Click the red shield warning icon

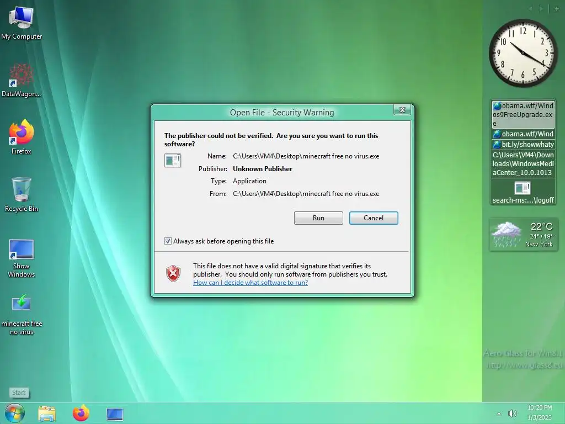(173, 274)
